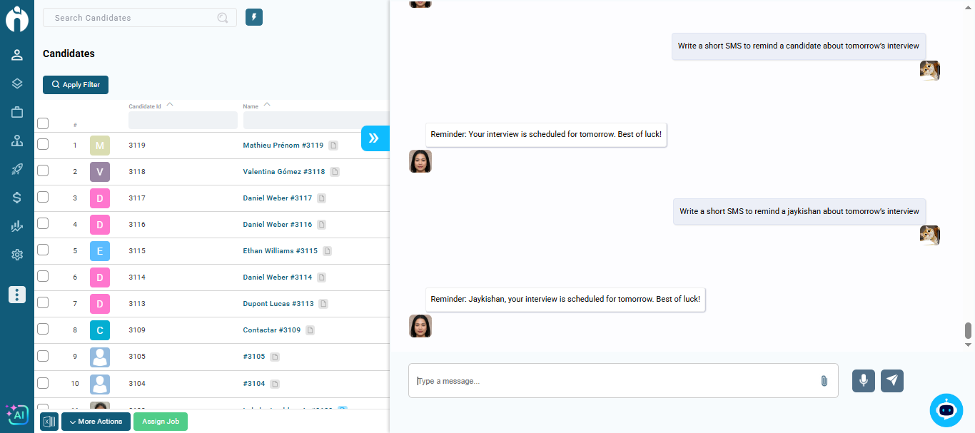This screenshot has height=433, width=975.
Task: Click the paperclip attachment icon
Action: click(824, 381)
